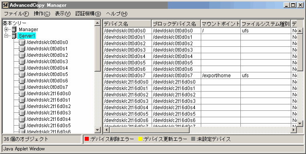This screenshot has width=306, height=154.
Task: Open the 操作(C) menu
Action: (x=42, y=14)
